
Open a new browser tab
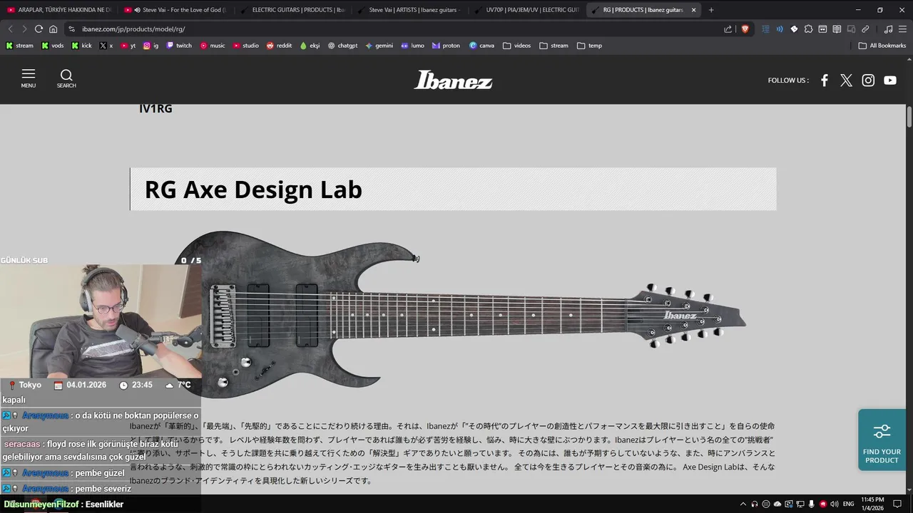[x=711, y=10]
